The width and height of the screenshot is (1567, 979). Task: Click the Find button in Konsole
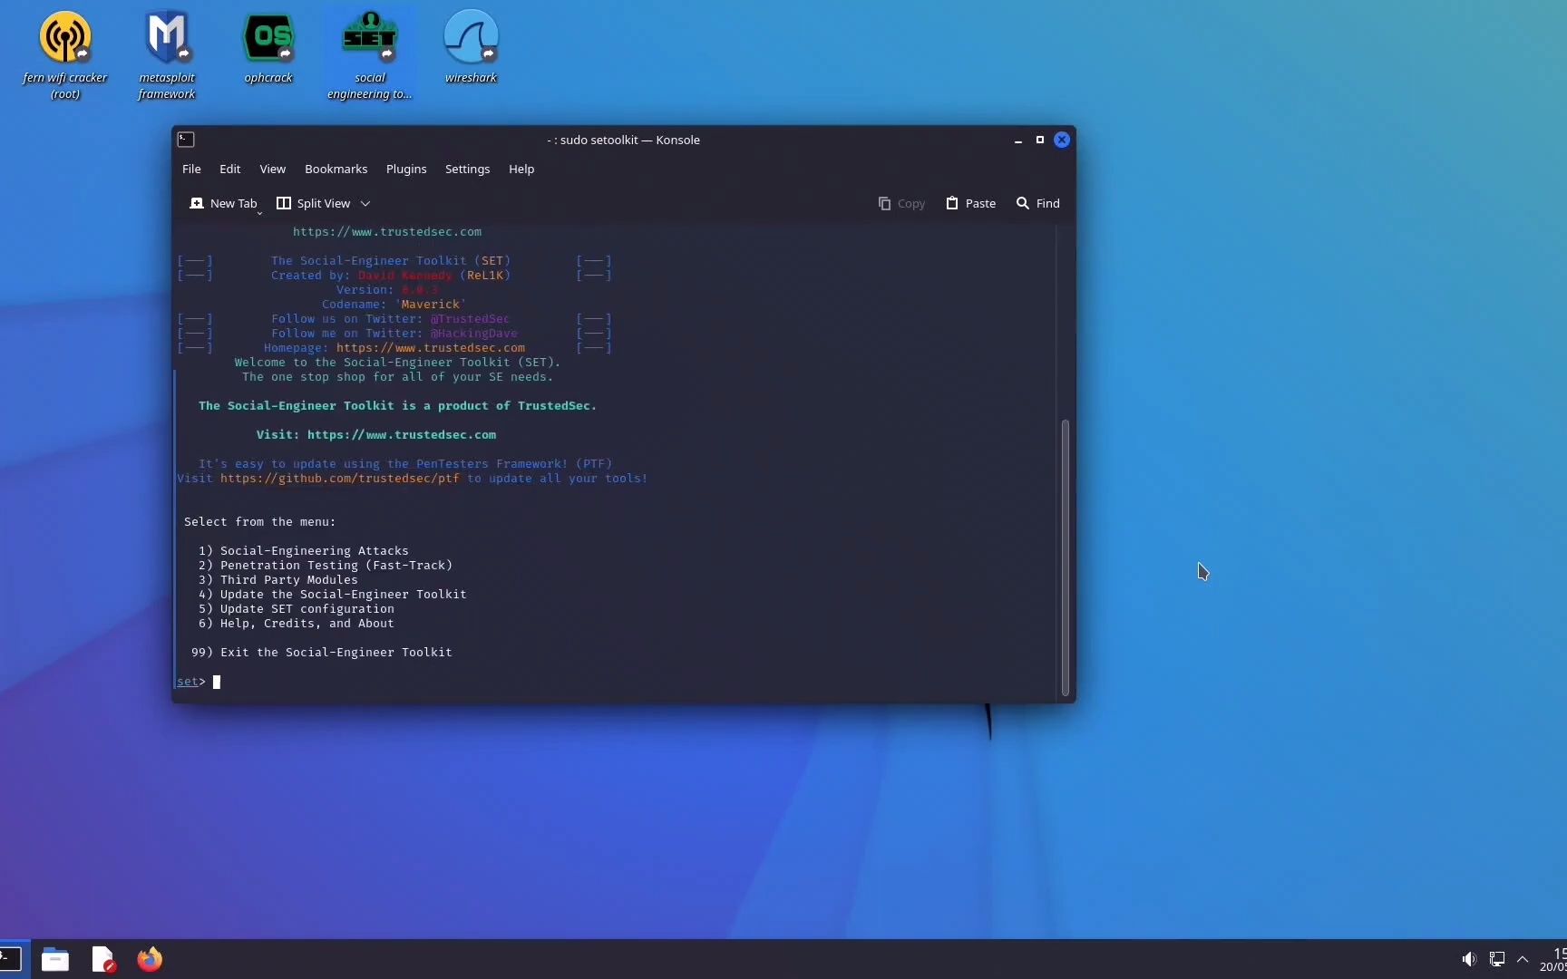1037,203
